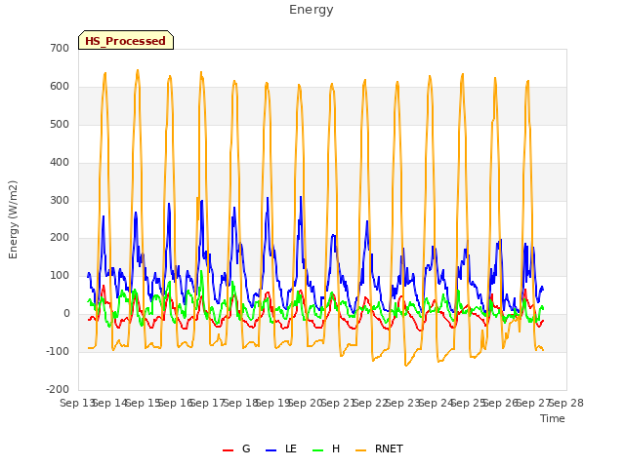
Task: Click the Sep 13 x-axis tick label
Action: point(76,403)
